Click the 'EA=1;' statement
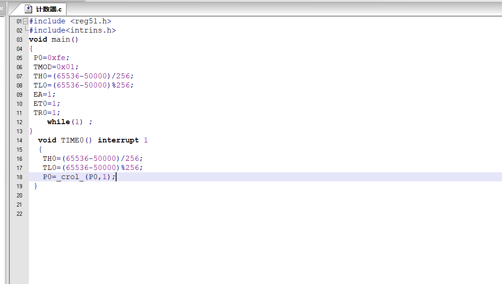Viewport: 502px width, 284px height. [45, 94]
